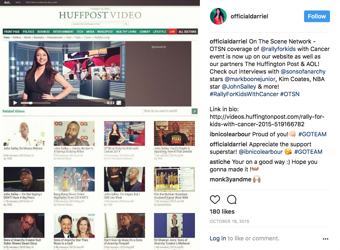Click the Video sub-navigation link
The height and width of the screenshot is (250, 340).
[x=7, y=38]
